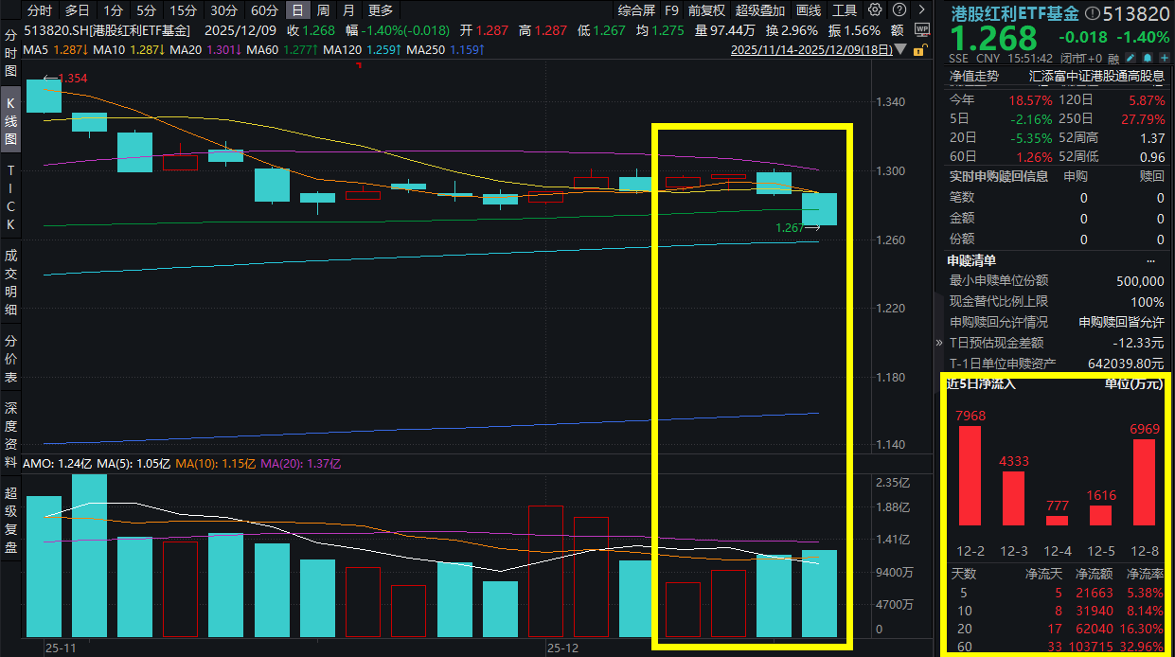Collapse right panel with double-chevron

click(x=940, y=342)
